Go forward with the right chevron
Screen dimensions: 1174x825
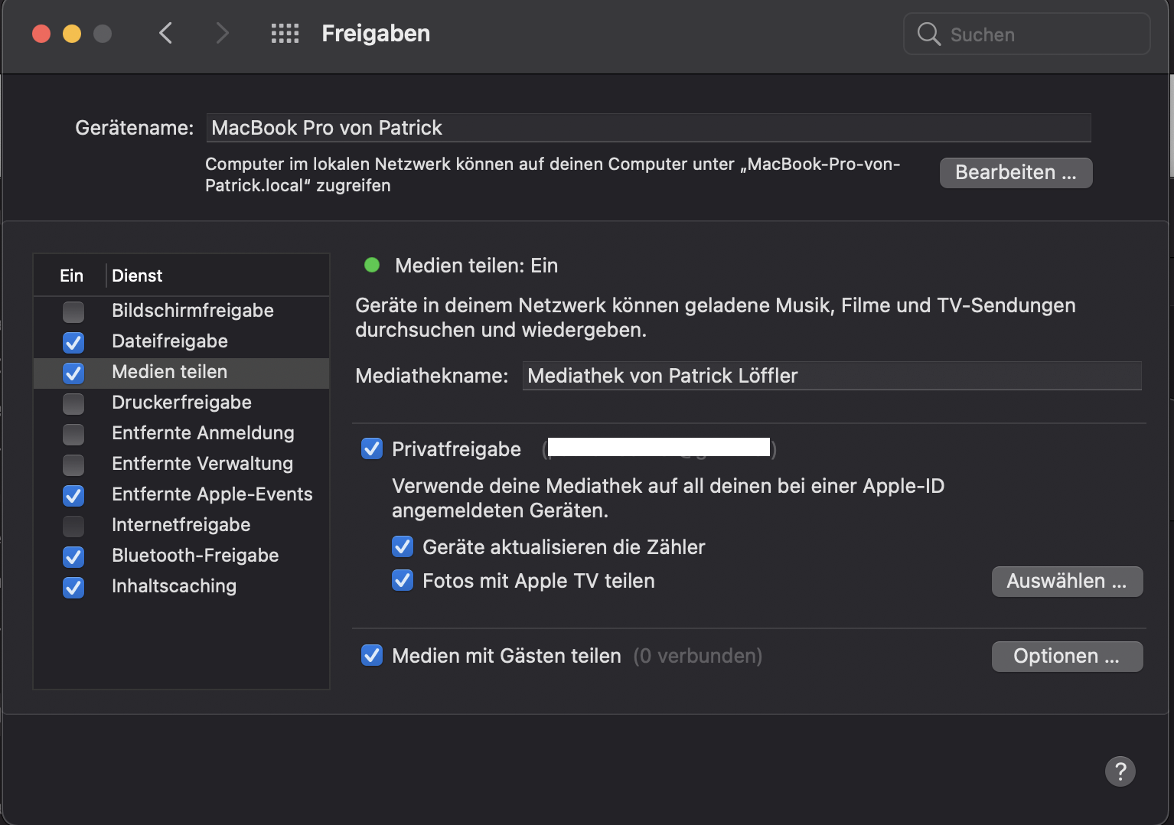tap(222, 33)
